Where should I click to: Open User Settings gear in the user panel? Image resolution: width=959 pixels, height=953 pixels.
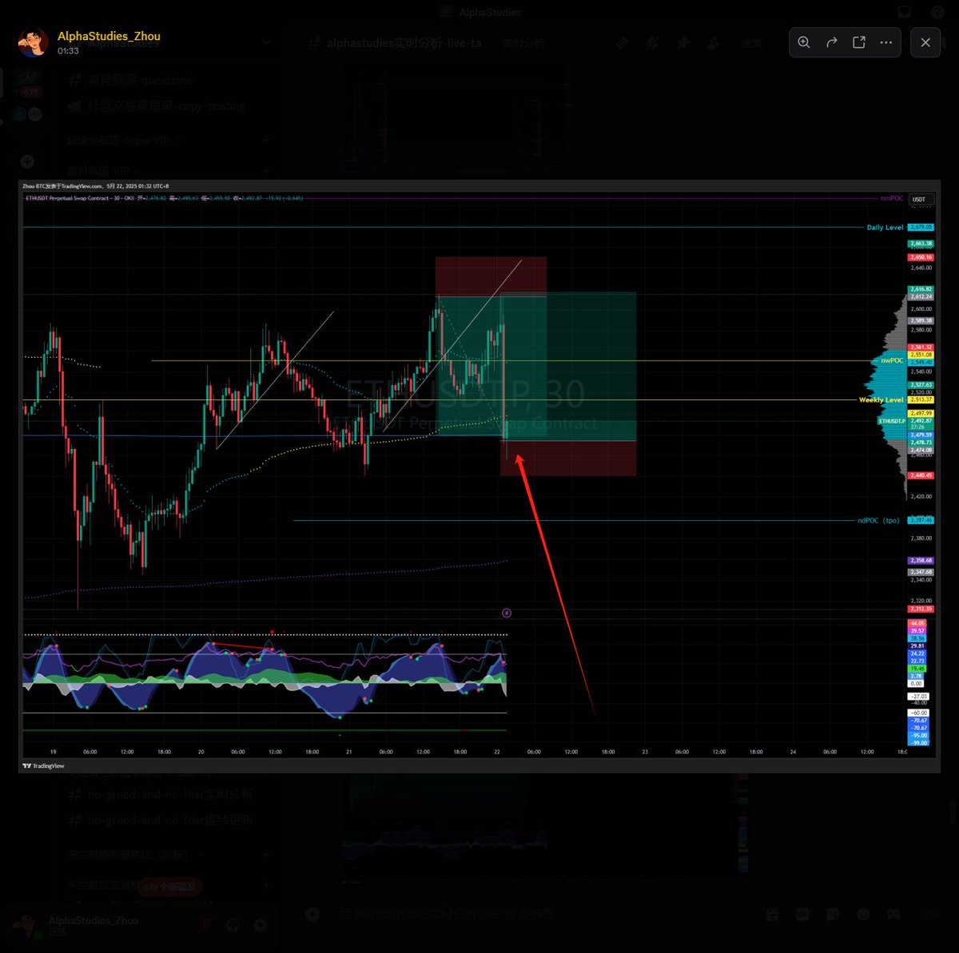click(261, 925)
